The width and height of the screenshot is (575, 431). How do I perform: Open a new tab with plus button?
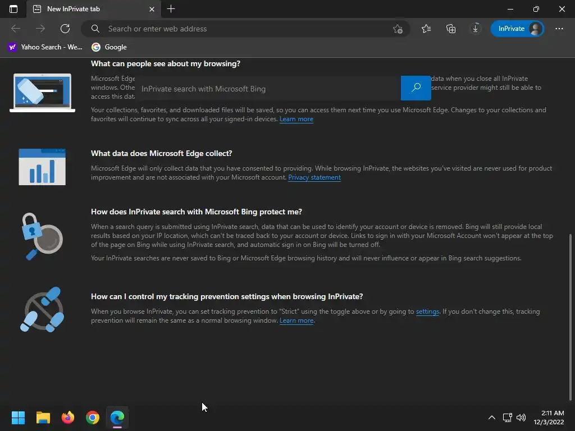click(171, 9)
